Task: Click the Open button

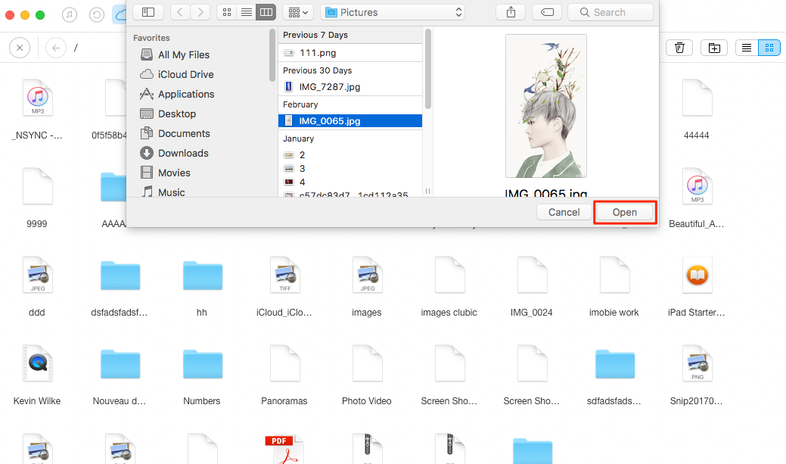Action: click(625, 212)
